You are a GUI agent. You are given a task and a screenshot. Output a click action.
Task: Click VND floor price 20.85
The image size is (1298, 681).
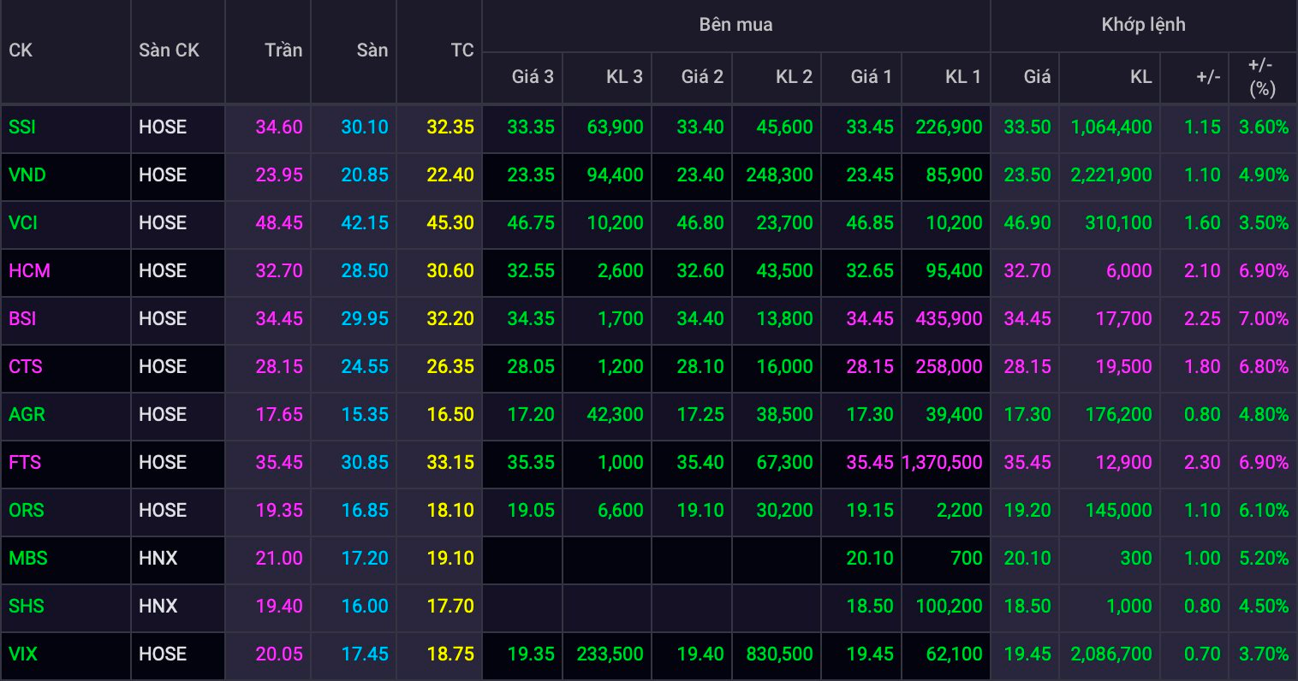(365, 175)
